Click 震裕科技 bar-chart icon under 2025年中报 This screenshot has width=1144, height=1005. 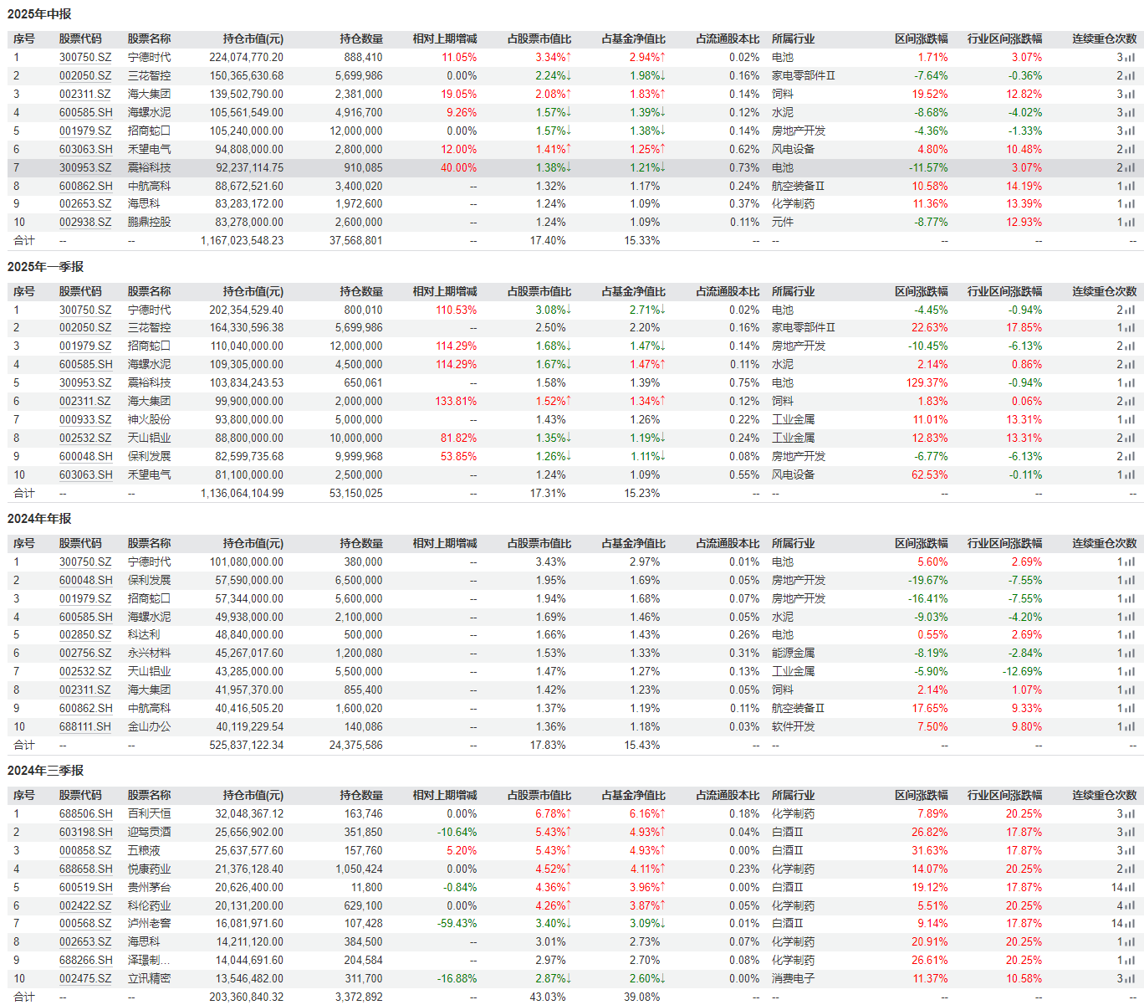point(1130,168)
